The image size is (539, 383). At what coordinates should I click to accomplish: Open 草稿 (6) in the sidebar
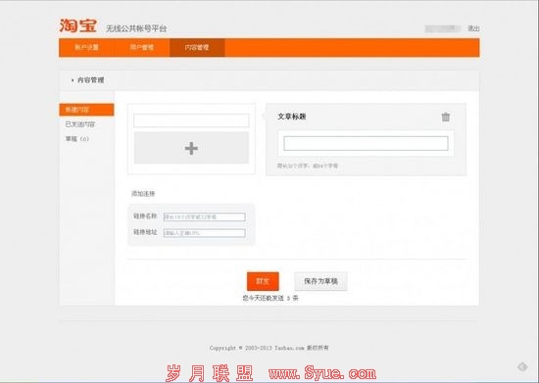77,139
